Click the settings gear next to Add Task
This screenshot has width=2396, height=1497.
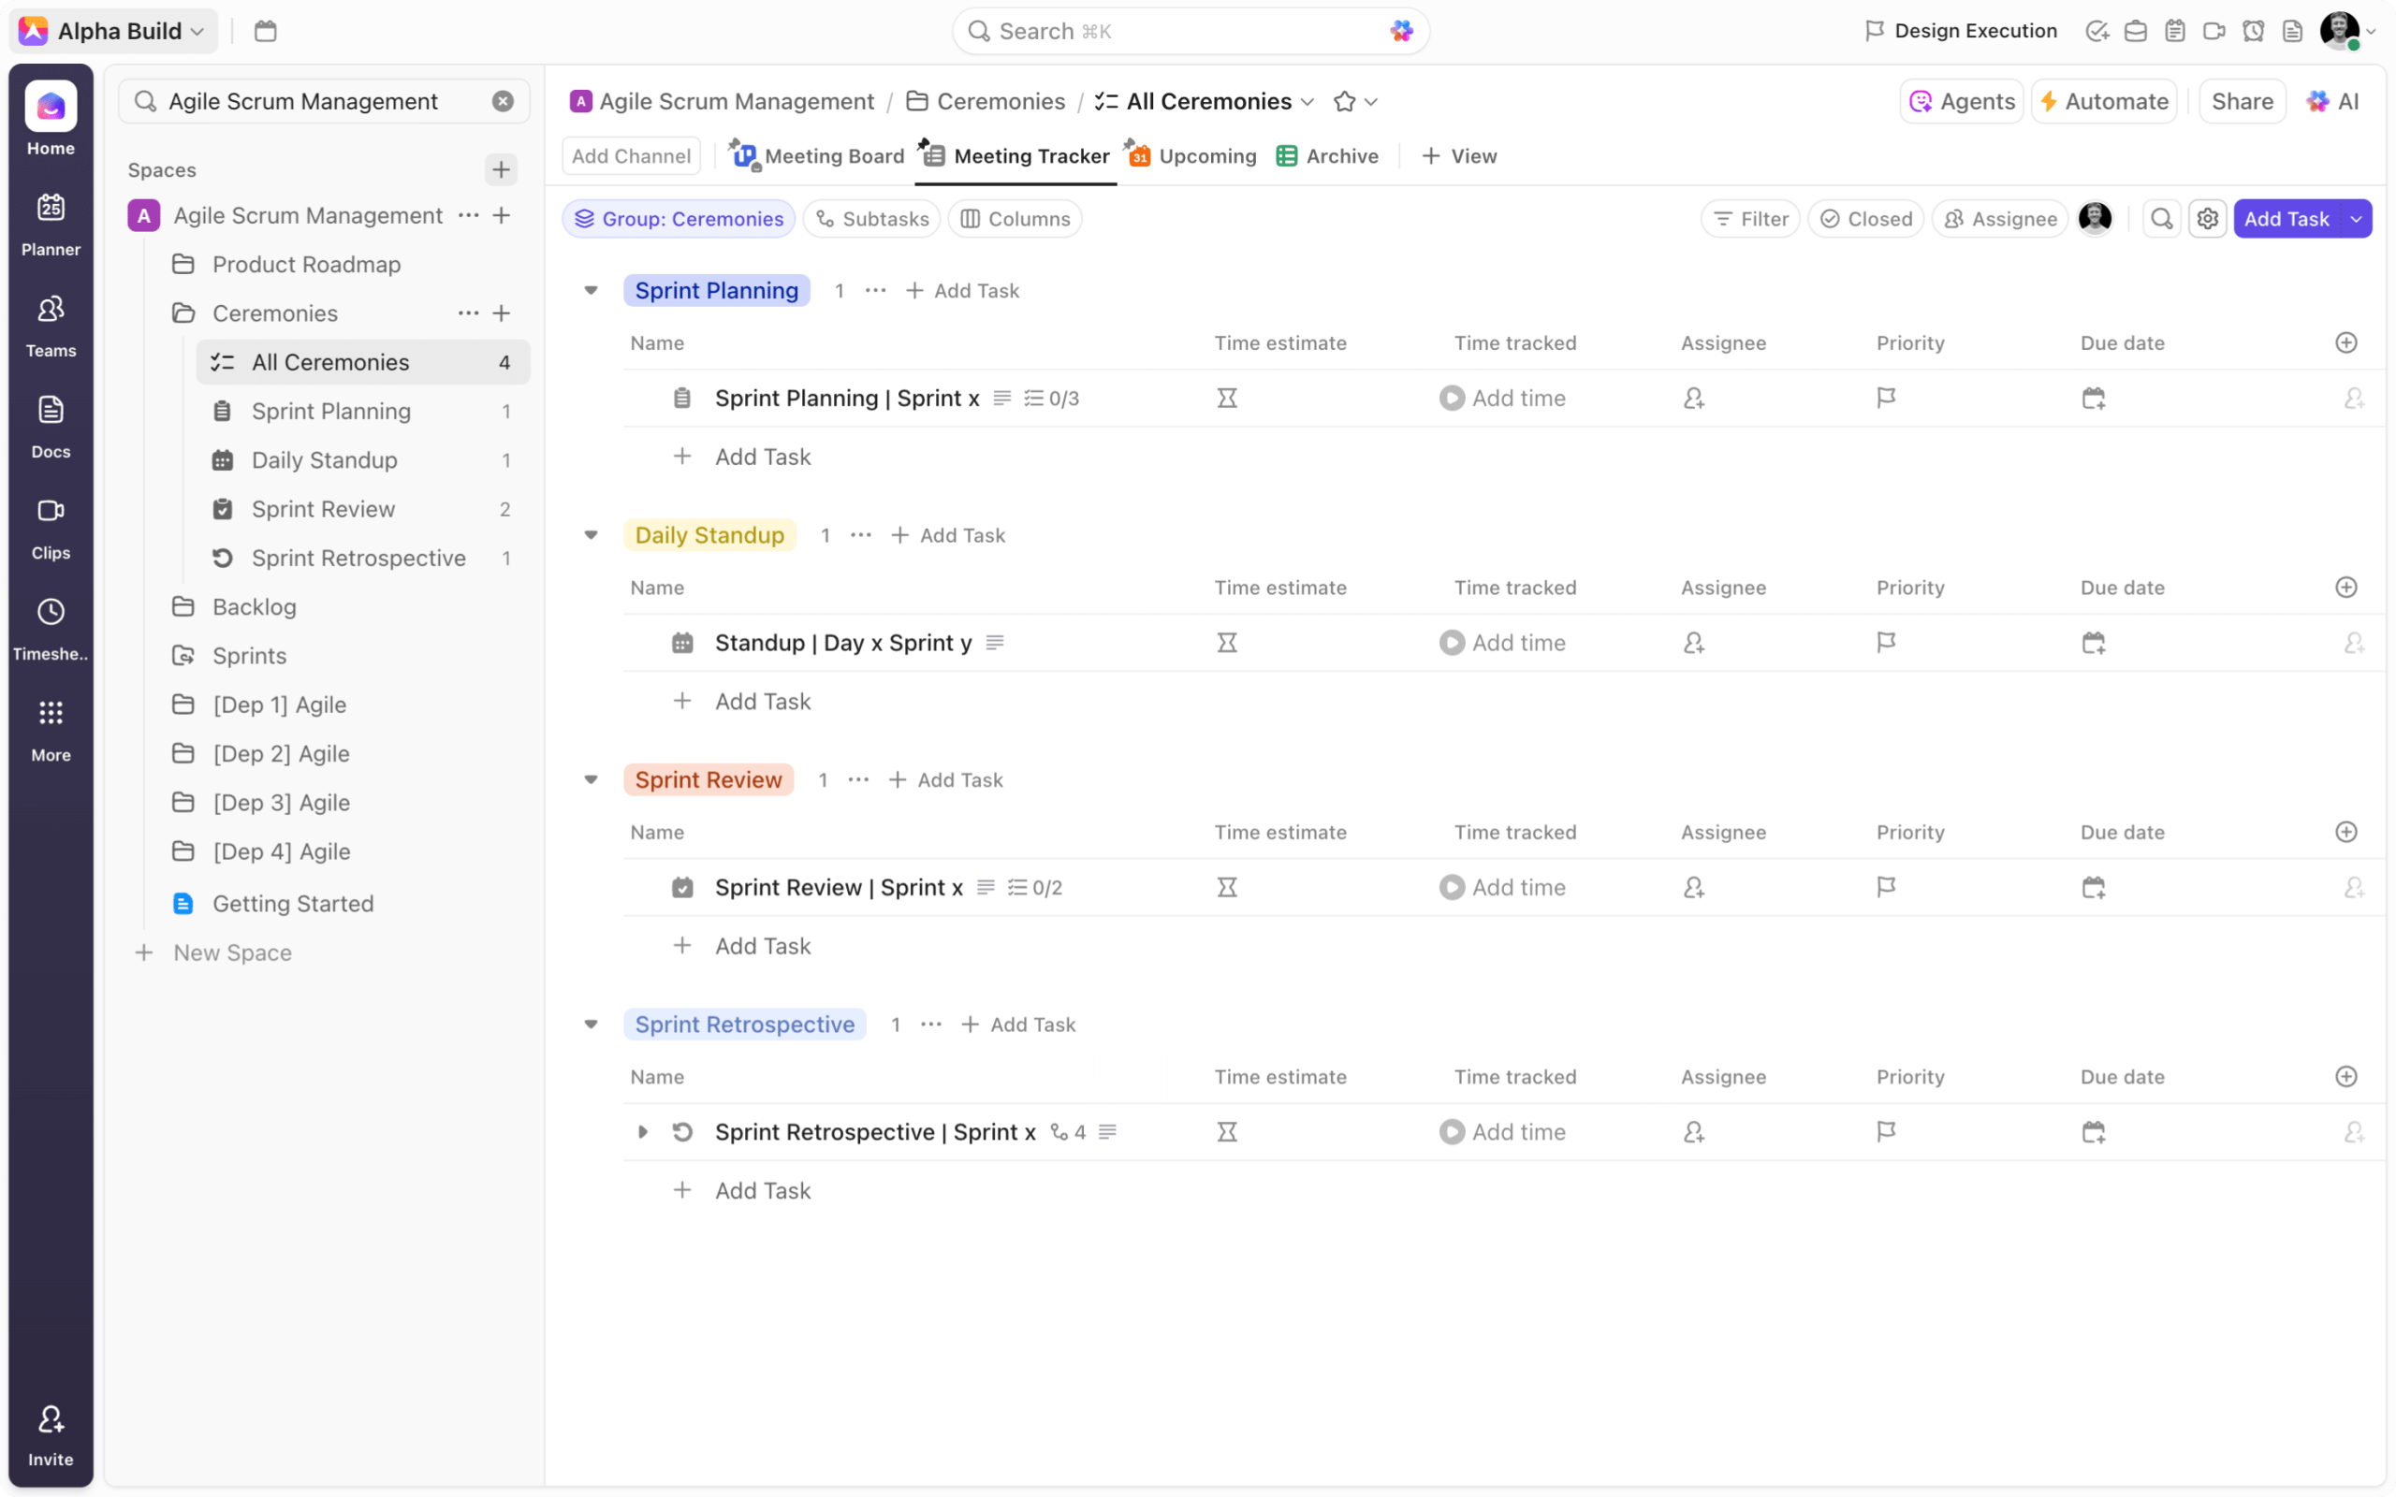click(2207, 219)
